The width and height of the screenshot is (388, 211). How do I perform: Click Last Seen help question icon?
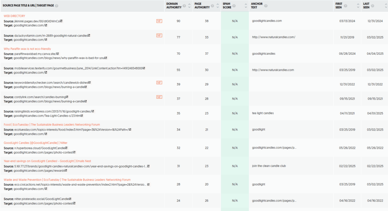coord(372,6)
